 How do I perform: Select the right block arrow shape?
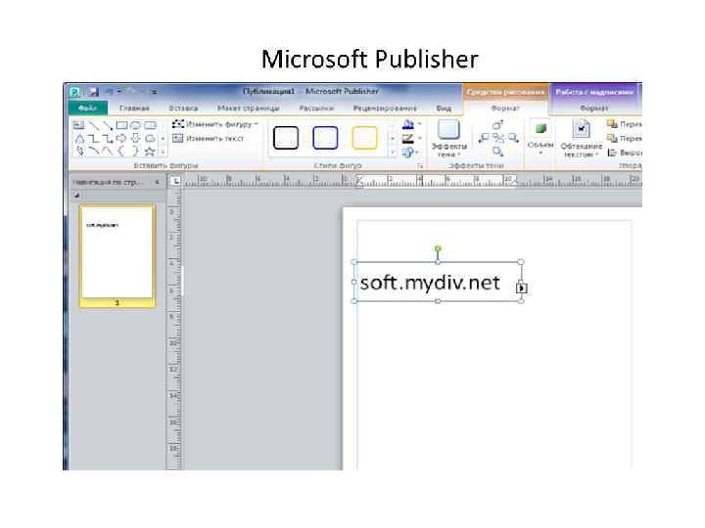point(121,138)
